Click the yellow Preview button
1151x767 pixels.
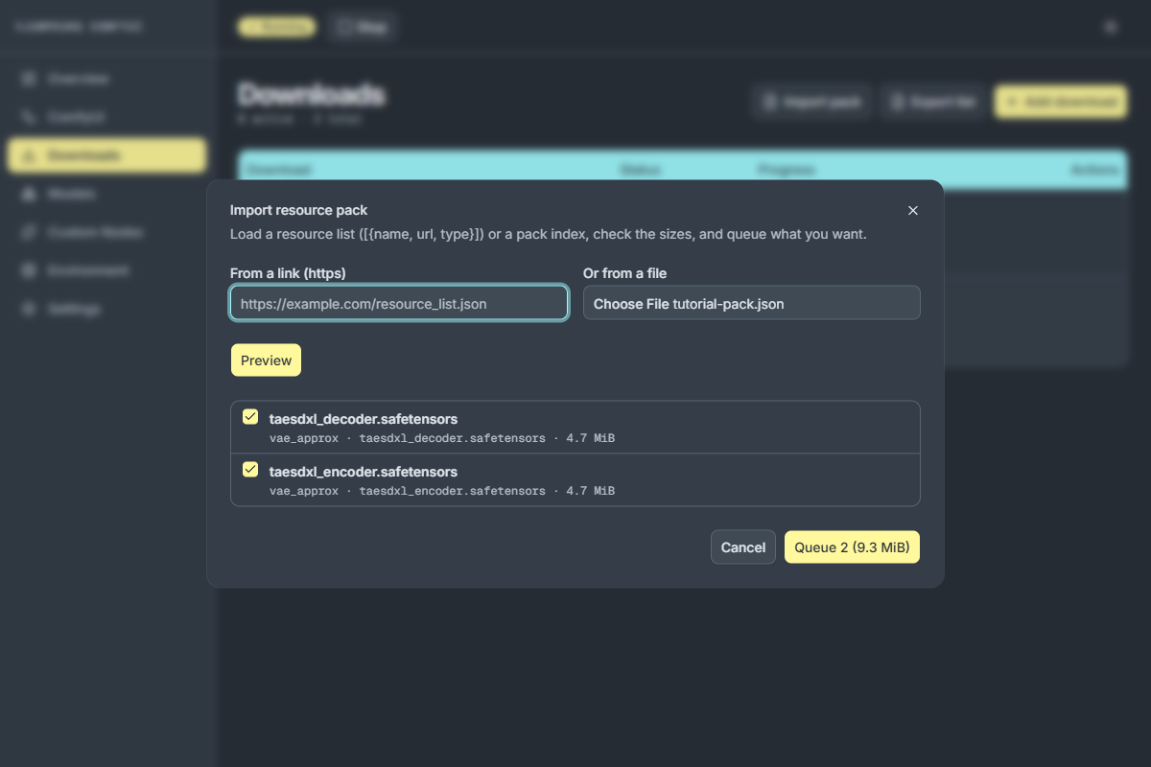(266, 360)
